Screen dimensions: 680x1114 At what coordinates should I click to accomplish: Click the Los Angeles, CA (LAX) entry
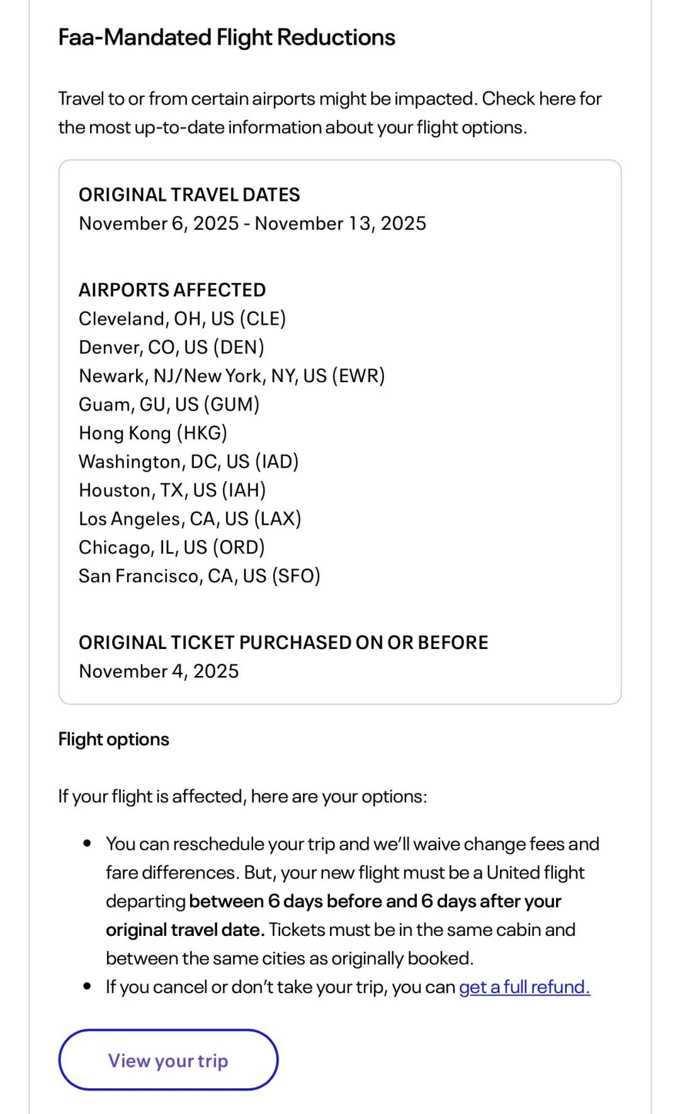click(x=190, y=519)
